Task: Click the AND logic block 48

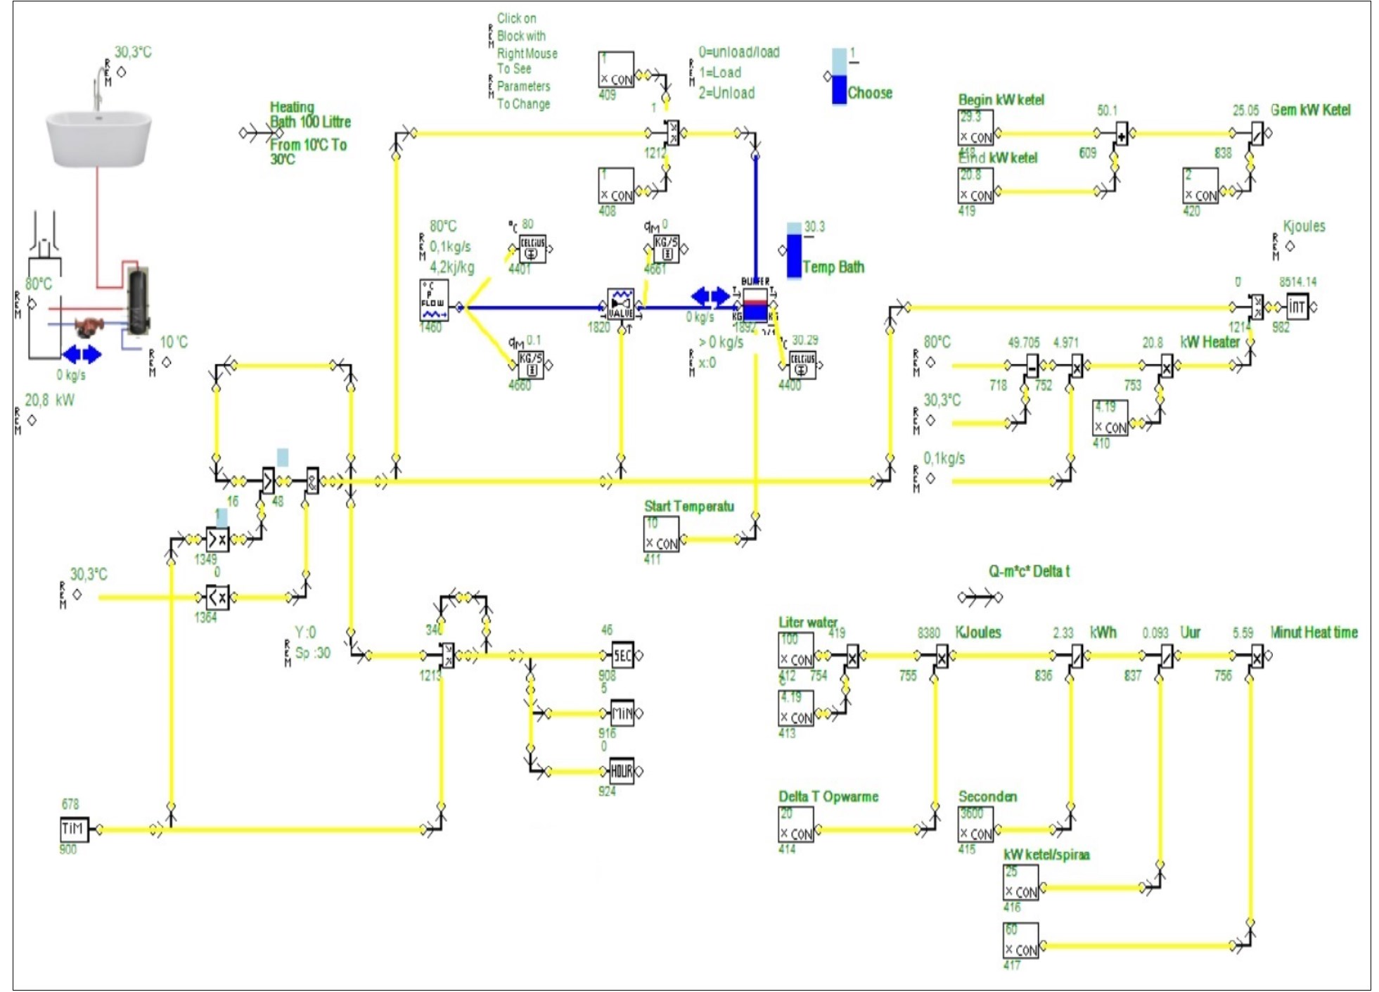Action: (x=312, y=481)
